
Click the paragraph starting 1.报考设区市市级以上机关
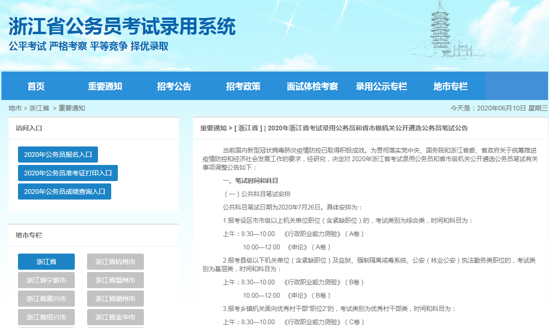coord(348,221)
